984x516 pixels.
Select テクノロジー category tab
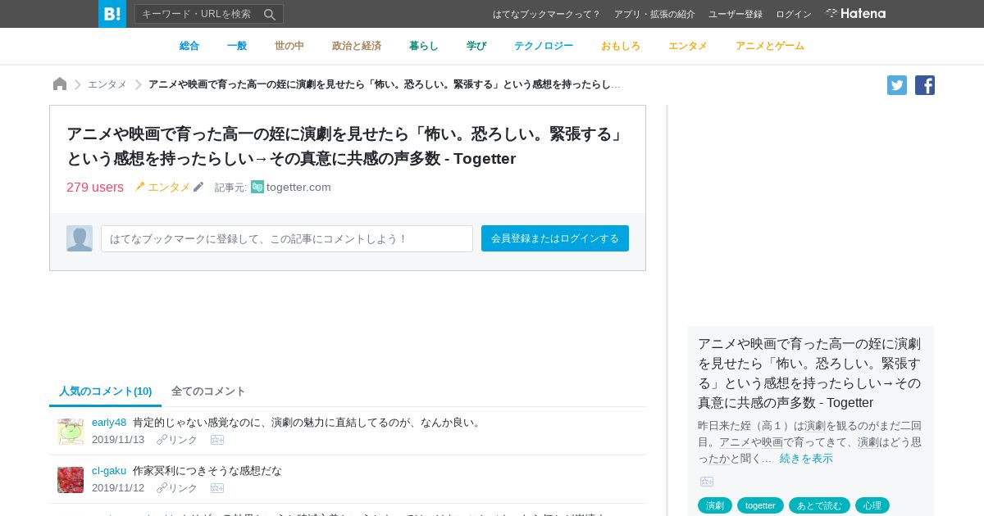[x=544, y=46]
